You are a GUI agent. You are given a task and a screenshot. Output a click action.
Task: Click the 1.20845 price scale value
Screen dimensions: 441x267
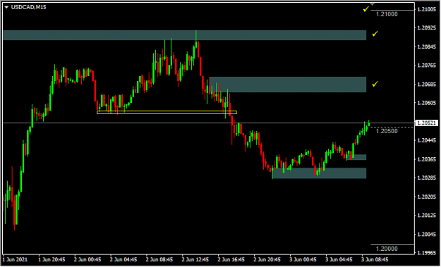click(x=427, y=46)
